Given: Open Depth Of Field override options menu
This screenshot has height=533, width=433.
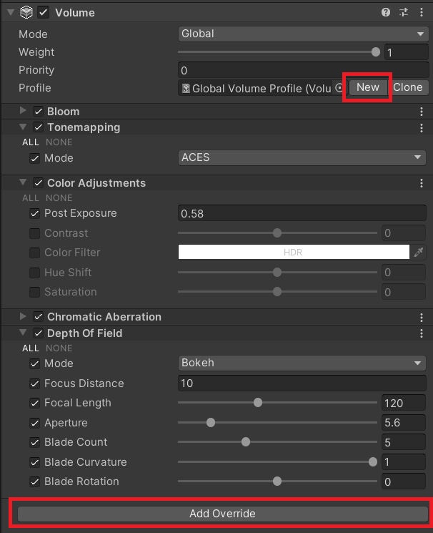Looking at the screenshot, I should (422, 333).
